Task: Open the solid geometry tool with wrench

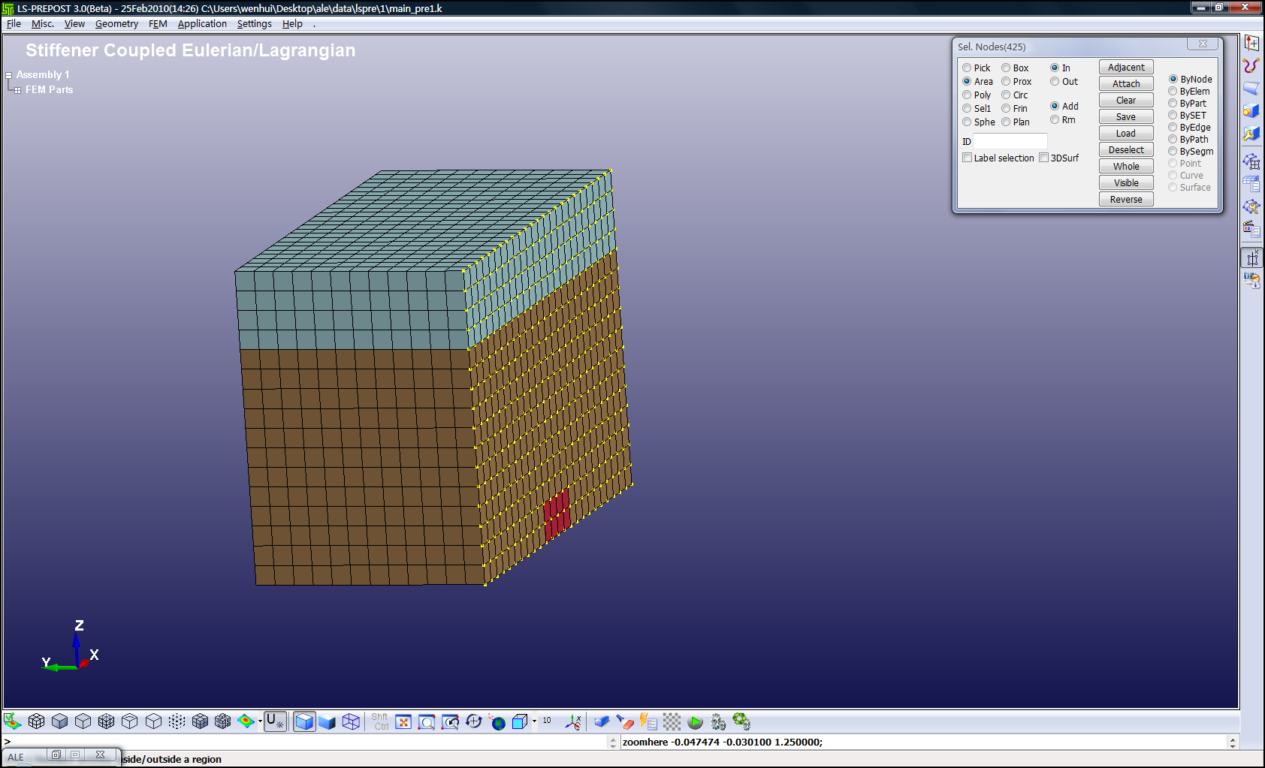Action: pos(1251,134)
